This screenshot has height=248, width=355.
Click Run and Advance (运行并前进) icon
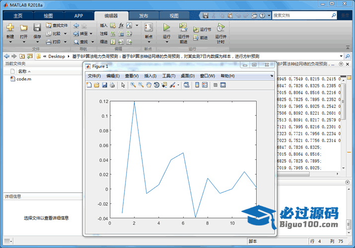click(x=183, y=27)
